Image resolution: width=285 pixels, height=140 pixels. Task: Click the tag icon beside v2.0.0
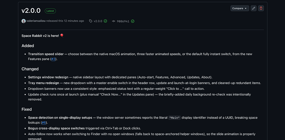[91, 21]
